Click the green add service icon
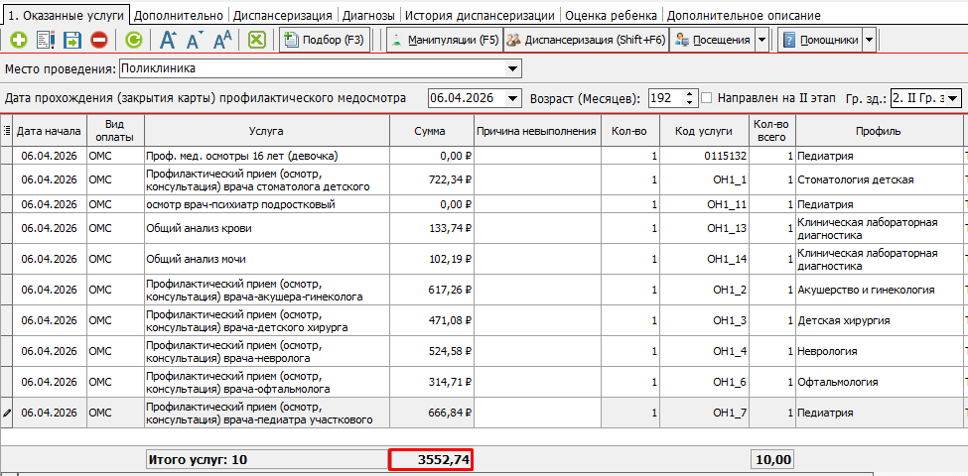The width and height of the screenshot is (968, 476). [19, 41]
